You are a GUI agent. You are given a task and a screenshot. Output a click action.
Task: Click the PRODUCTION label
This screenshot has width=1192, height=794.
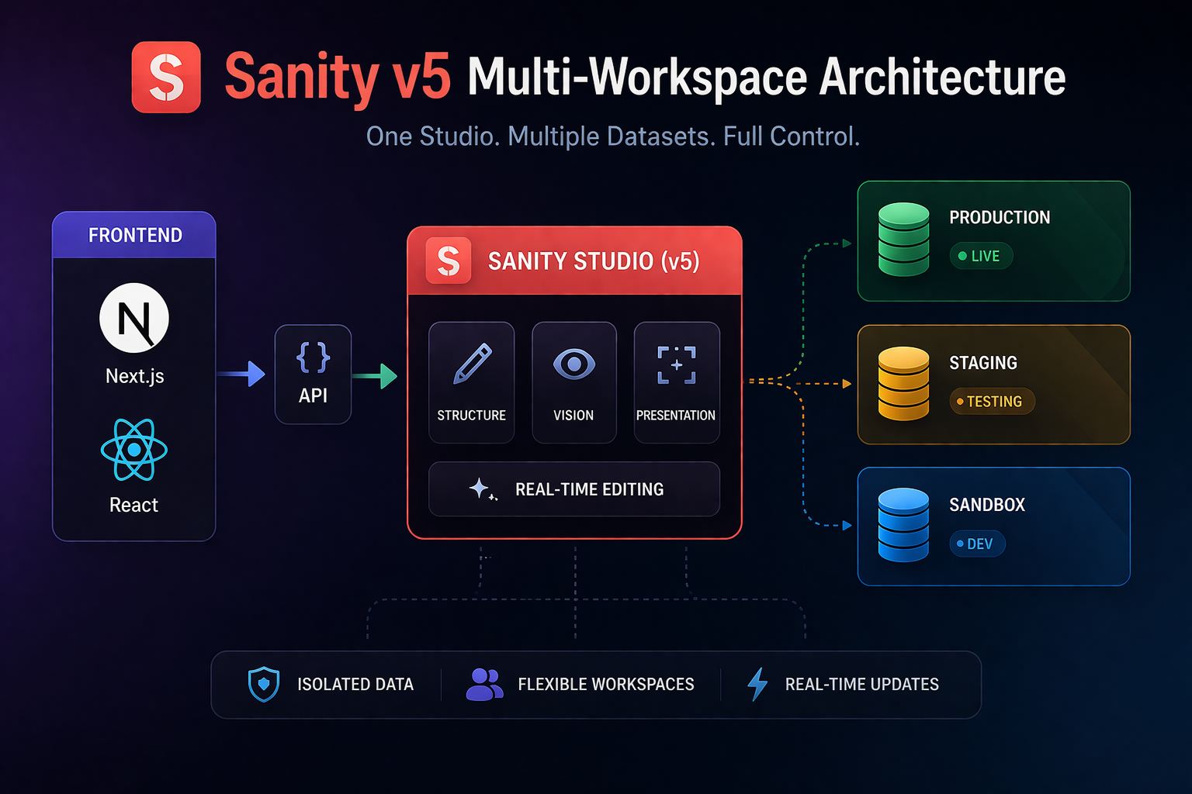click(1000, 218)
